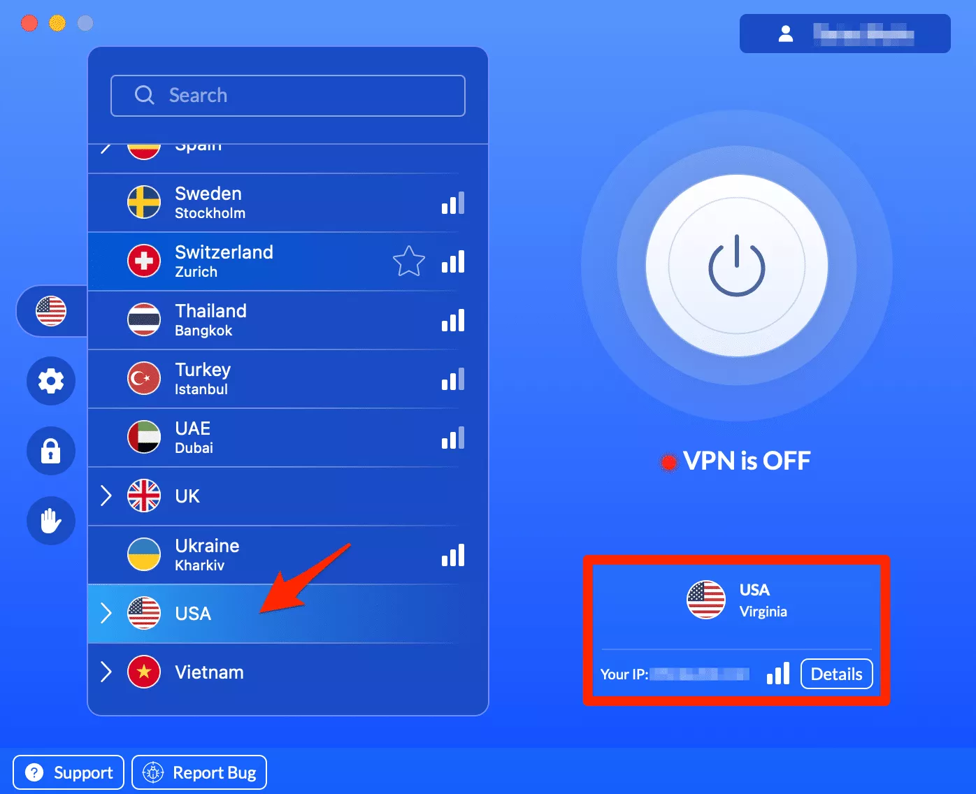976x794 pixels.
Task: Click the Support button
Action: [69, 772]
